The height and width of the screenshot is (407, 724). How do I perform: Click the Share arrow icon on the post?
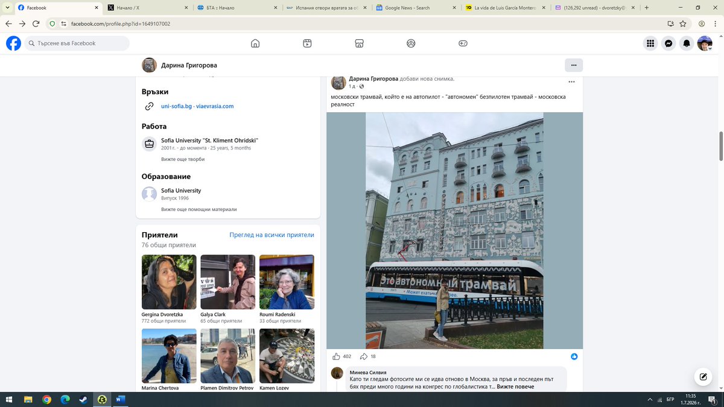point(364,356)
